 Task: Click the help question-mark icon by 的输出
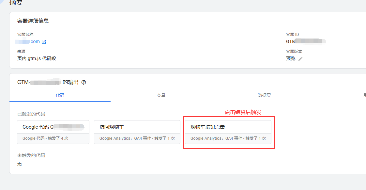click(x=84, y=82)
